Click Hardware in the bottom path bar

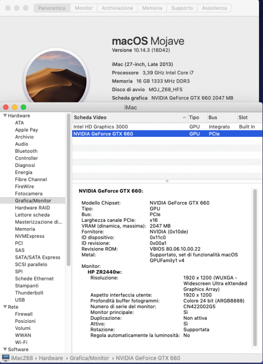click(51, 358)
